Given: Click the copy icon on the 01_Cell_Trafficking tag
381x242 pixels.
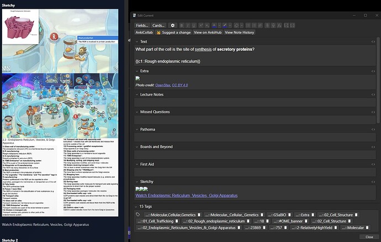Looking at the screenshot, I should tap(177, 221).
